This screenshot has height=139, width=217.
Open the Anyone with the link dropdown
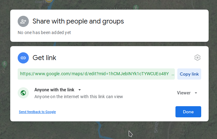(58, 90)
